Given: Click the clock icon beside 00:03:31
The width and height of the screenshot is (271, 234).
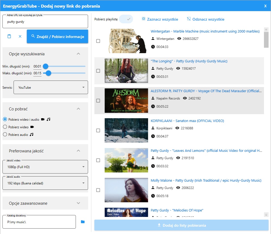Looking at the screenshot, I should tap(153, 76).
